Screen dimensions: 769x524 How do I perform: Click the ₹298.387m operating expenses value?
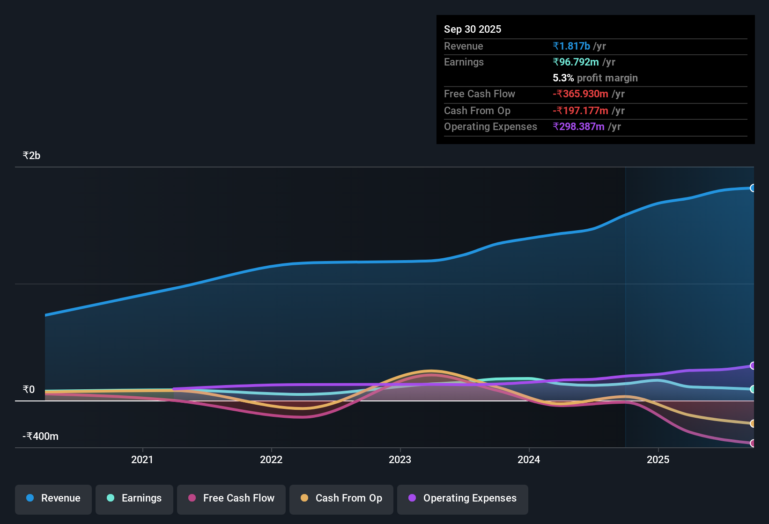[x=578, y=126]
